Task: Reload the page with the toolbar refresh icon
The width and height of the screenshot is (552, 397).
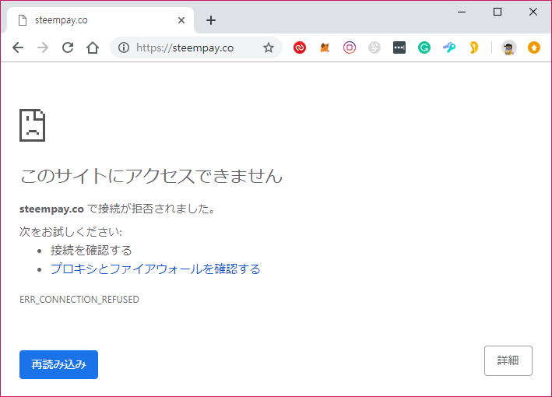Action: click(68, 47)
